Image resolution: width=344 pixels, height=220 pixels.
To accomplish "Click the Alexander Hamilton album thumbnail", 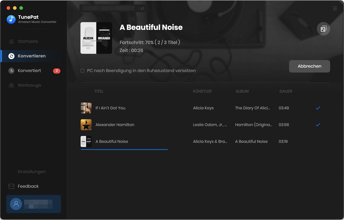I will pyautogui.click(x=86, y=125).
